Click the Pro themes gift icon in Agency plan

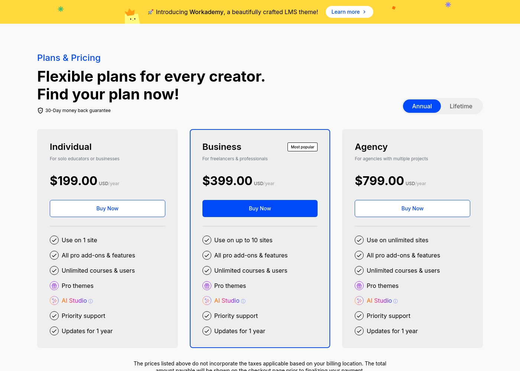[359, 286]
